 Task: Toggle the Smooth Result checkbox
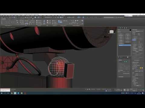tap(133, 64)
